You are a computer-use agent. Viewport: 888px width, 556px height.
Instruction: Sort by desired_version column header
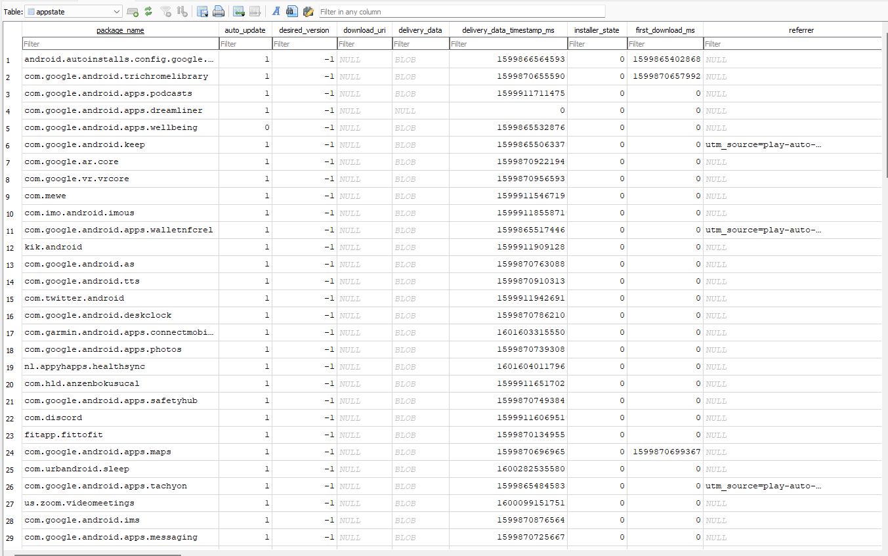pyautogui.click(x=305, y=30)
